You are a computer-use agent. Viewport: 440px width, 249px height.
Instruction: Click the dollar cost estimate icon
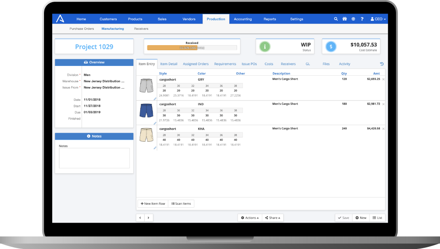[330, 46]
